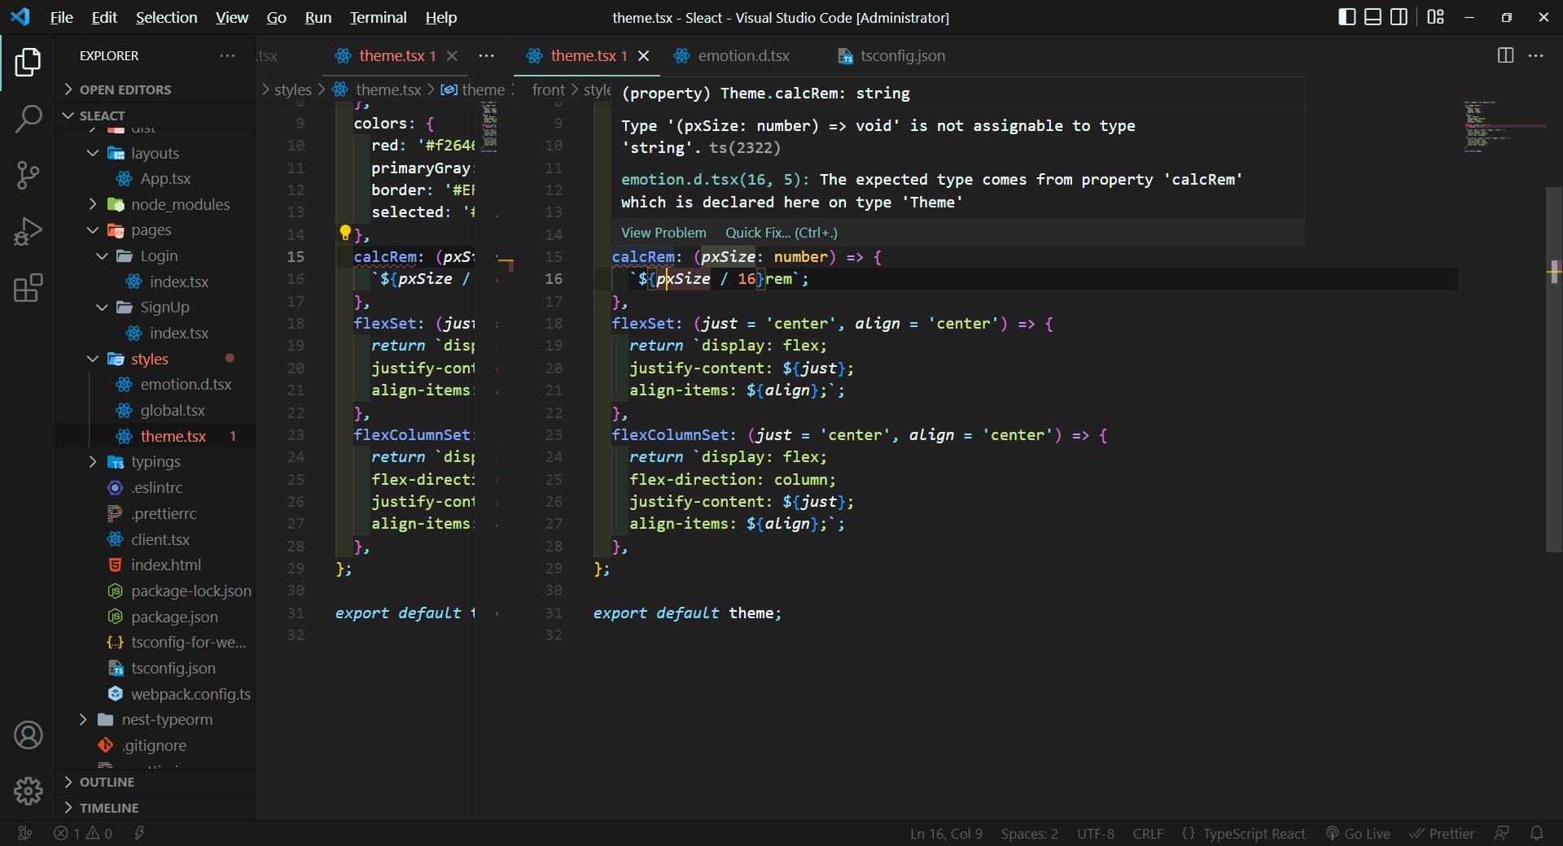Toggle the primary side bar

point(1346,17)
